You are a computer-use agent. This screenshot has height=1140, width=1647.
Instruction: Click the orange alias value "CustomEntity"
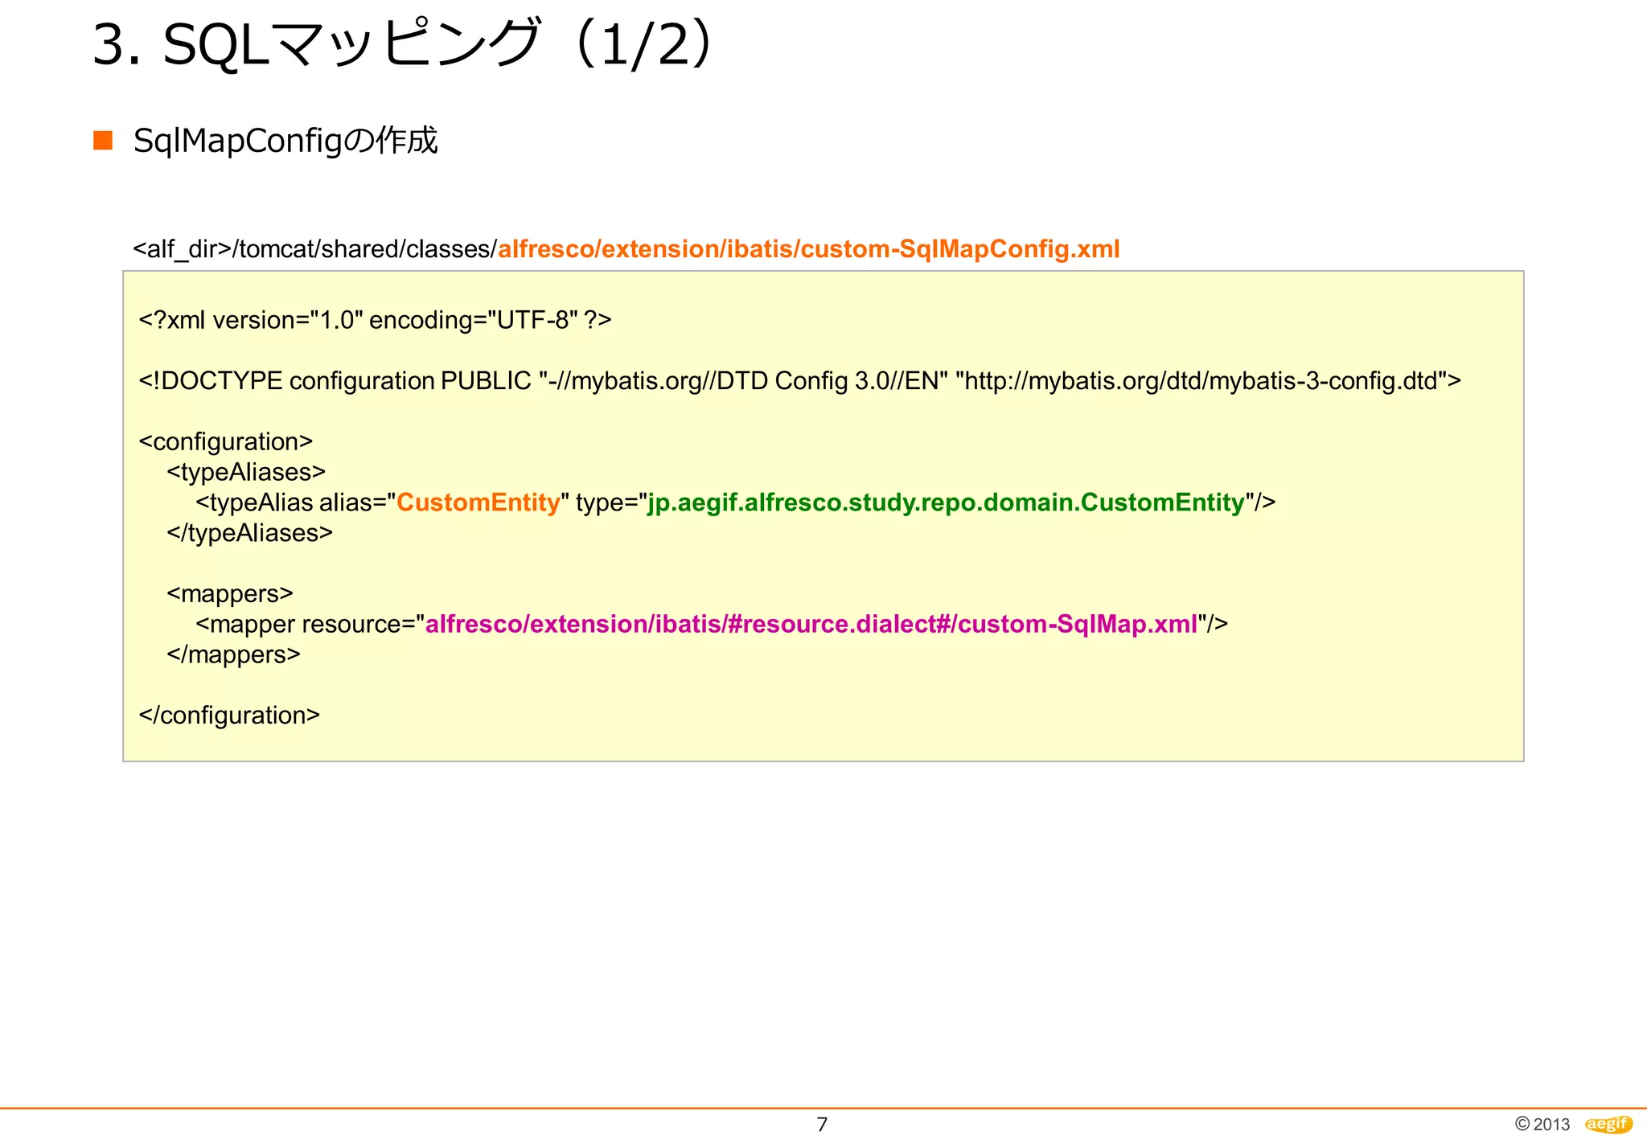478,502
